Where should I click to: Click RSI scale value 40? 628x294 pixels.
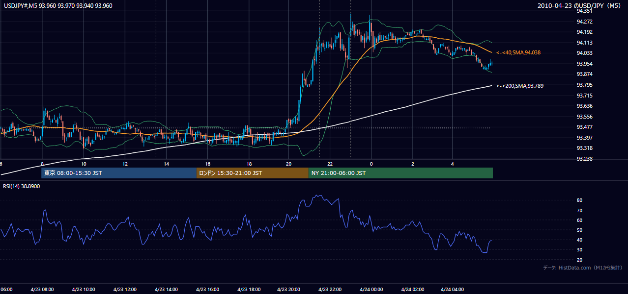click(x=580, y=240)
